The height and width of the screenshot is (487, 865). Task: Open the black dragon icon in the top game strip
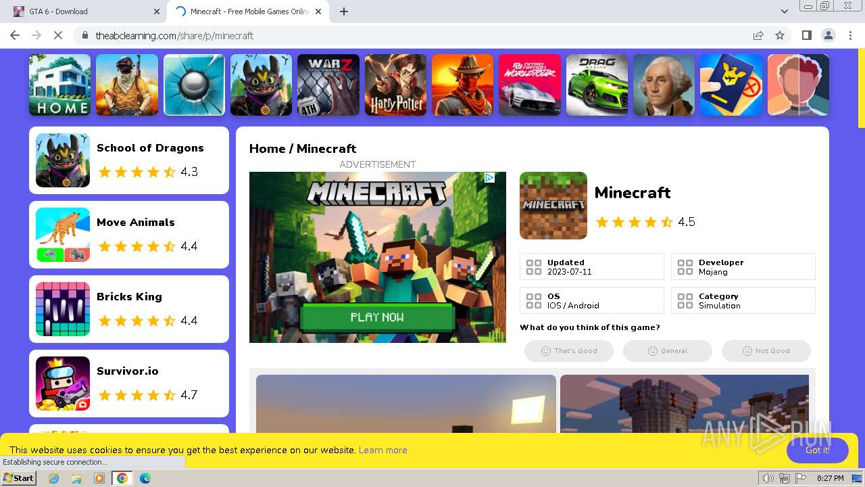click(262, 85)
